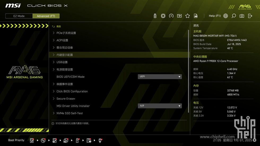Open BIOS UEFI/CSM Mode dropdown showing UEFI
The image size is (260, 146).
pos(160,77)
